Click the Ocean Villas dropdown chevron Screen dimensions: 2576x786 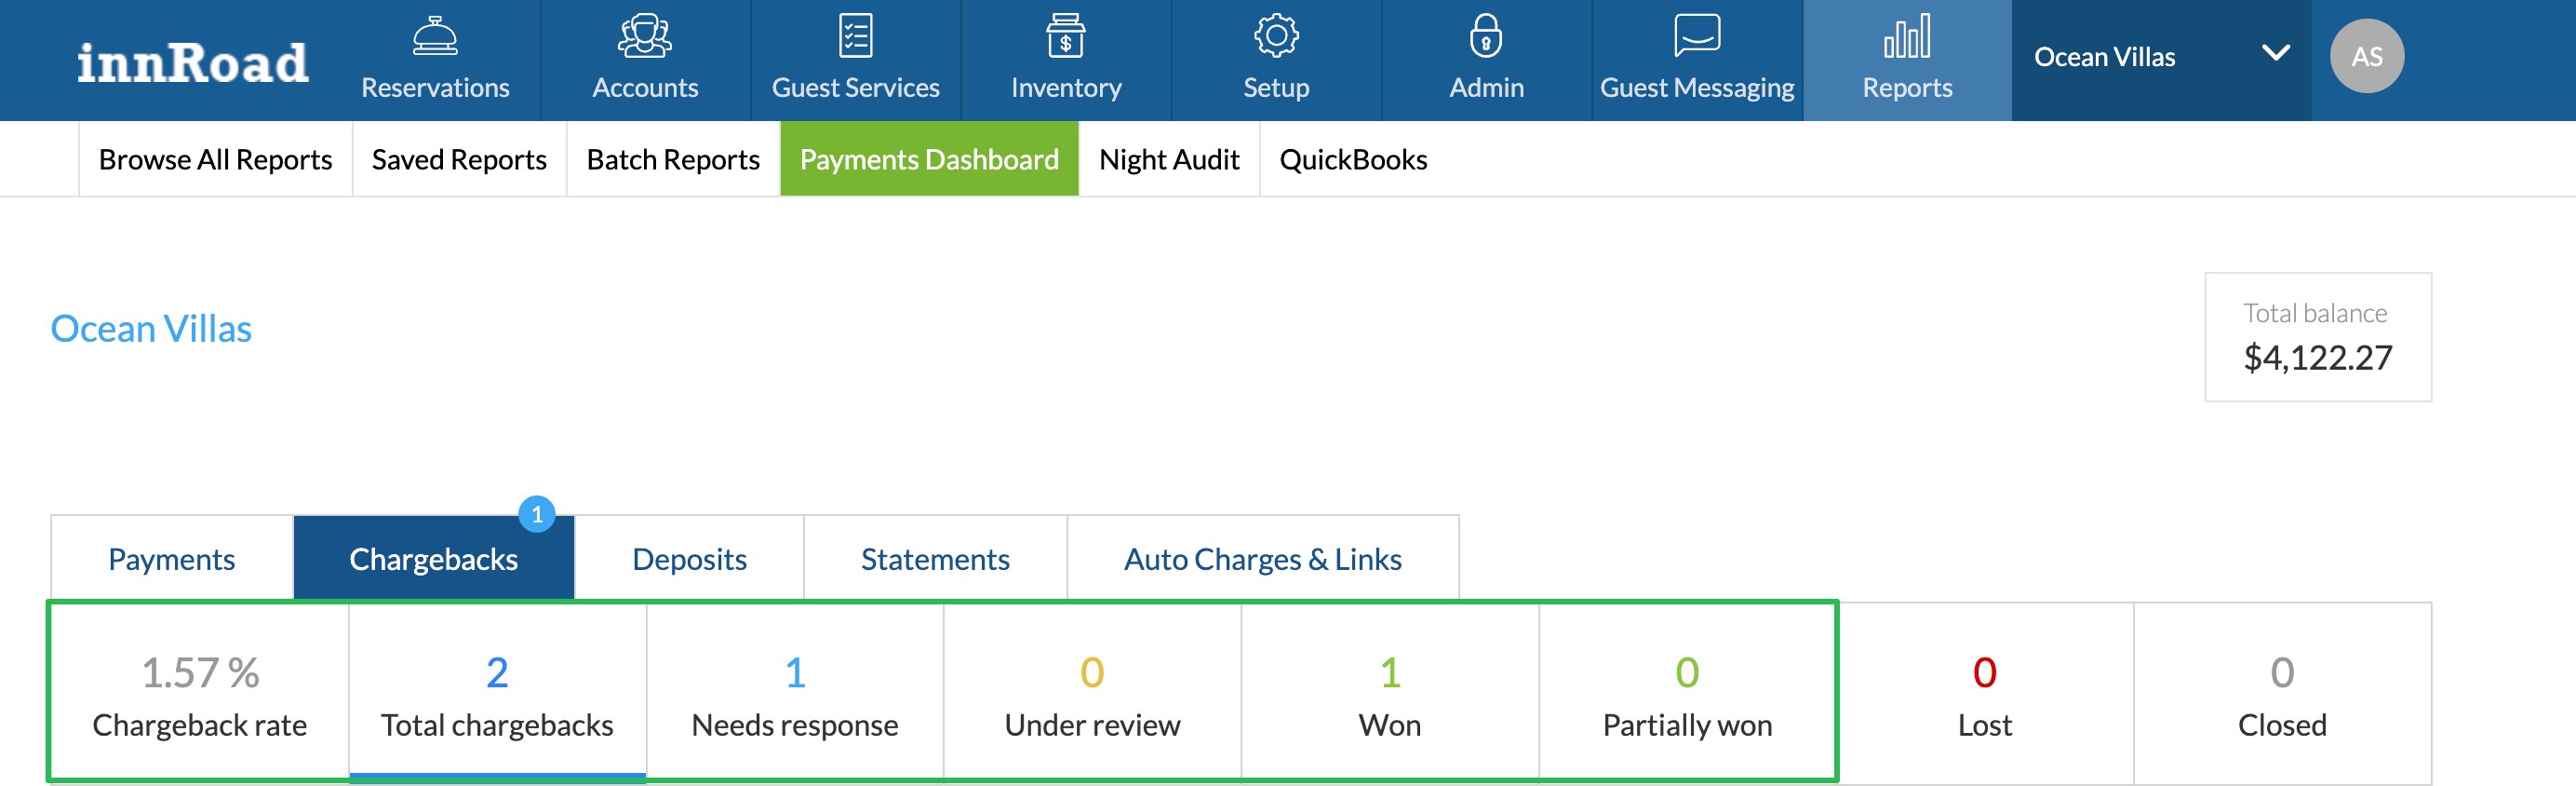(x=2276, y=53)
